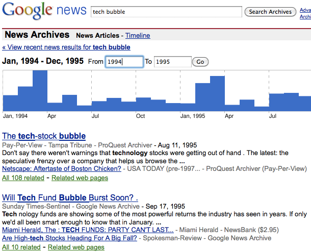
Task: Select the February 1994 histogram bar
Action: click(25, 98)
